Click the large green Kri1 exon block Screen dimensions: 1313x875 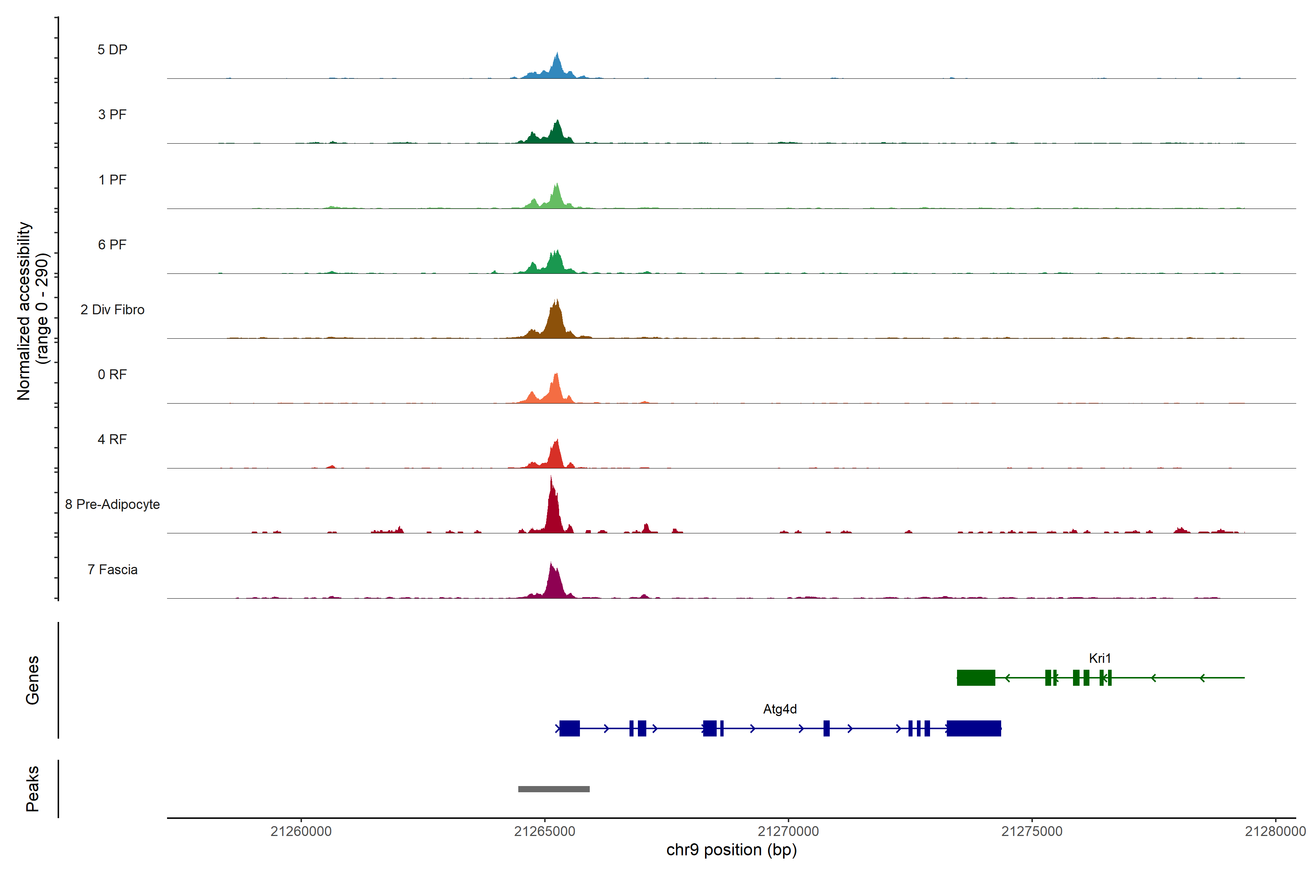pyautogui.click(x=976, y=677)
